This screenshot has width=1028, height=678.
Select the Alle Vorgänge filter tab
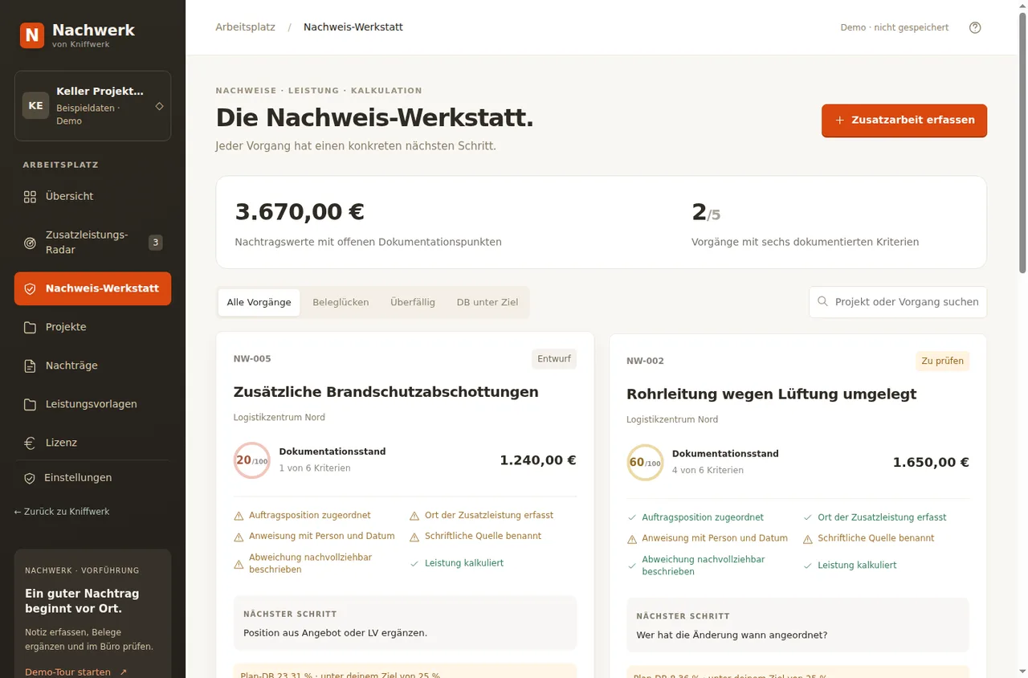pyautogui.click(x=259, y=303)
